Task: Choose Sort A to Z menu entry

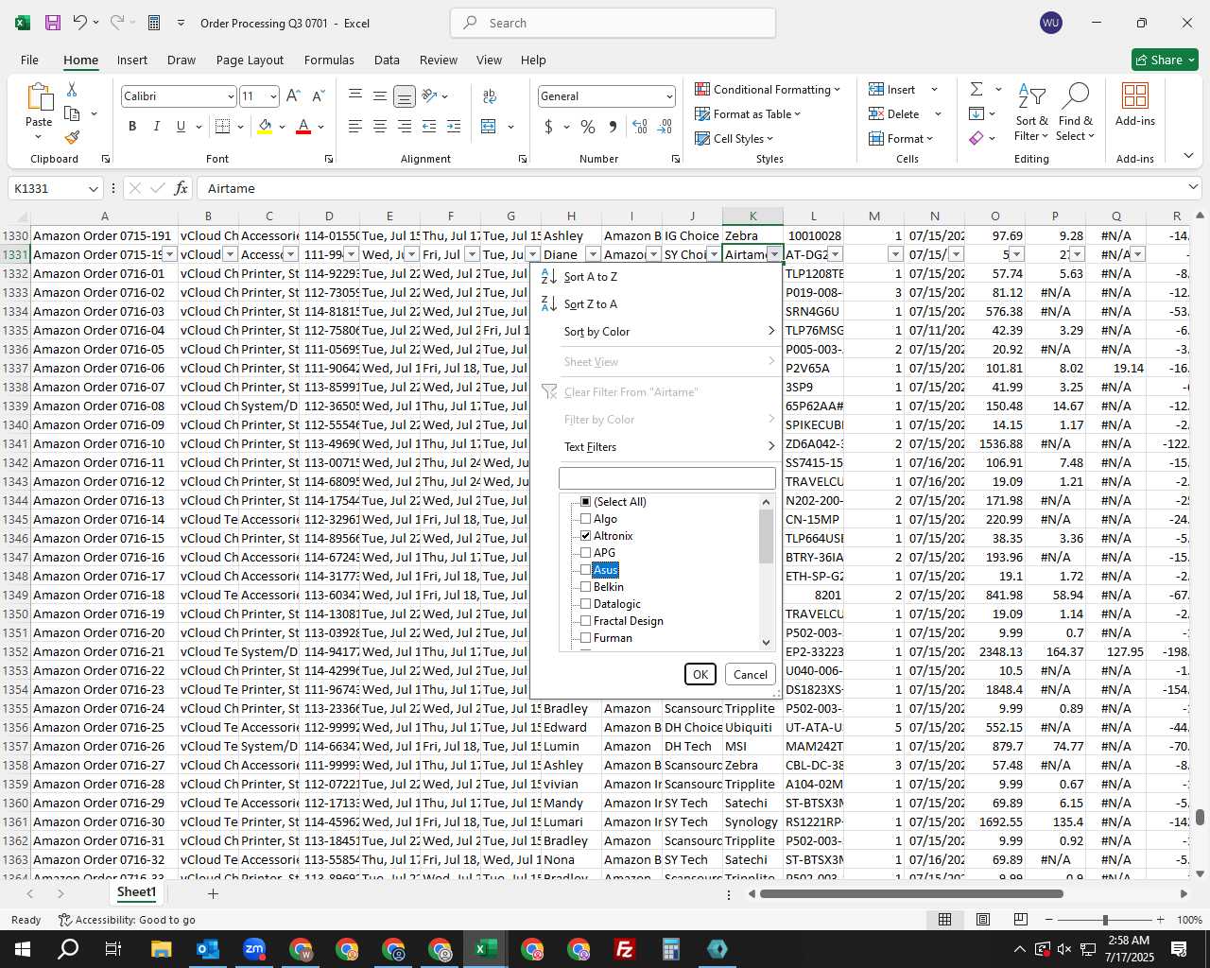Action: click(658, 277)
